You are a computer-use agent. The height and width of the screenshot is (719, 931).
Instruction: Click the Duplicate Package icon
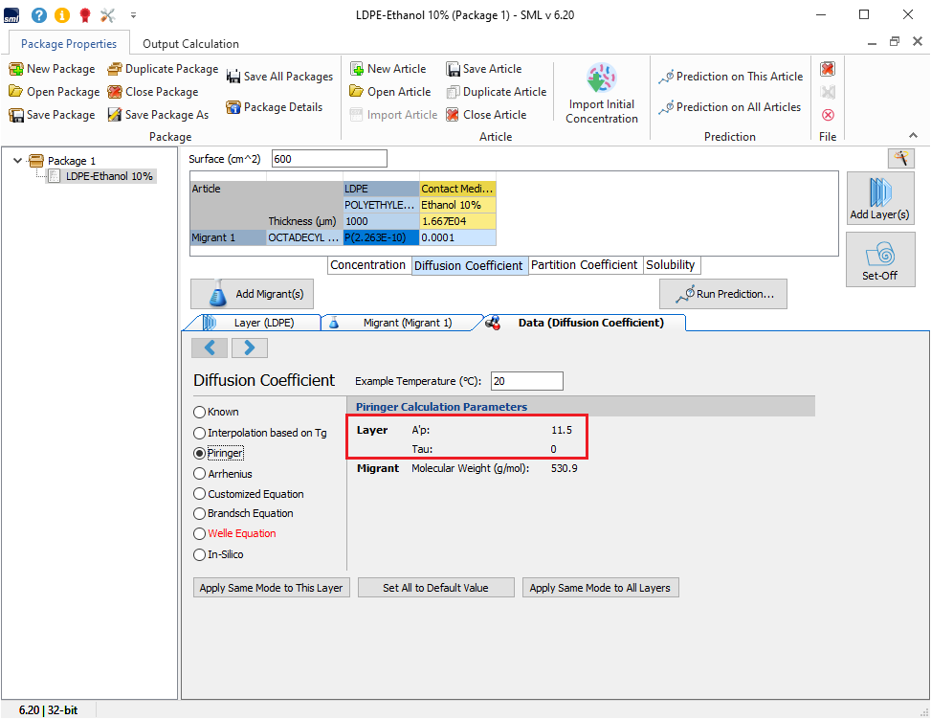[115, 69]
